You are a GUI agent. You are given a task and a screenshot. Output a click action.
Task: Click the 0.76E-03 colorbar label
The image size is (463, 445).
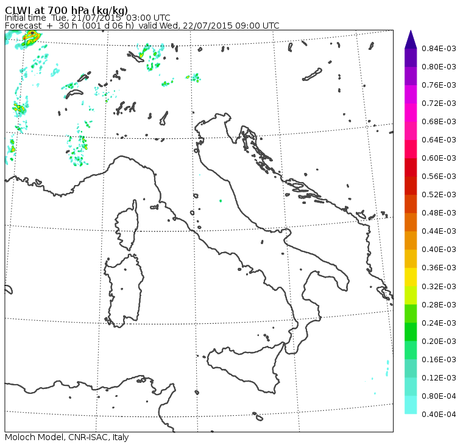(439, 85)
